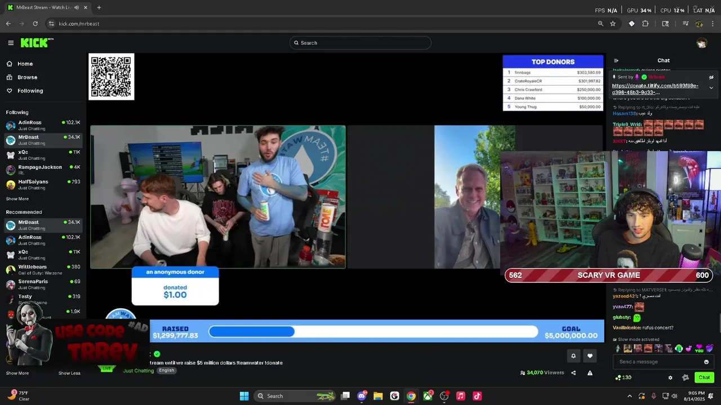This screenshot has width=721, height=405.
Task: Open the media controls toolbar icon
Action: [x=686, y=24]
